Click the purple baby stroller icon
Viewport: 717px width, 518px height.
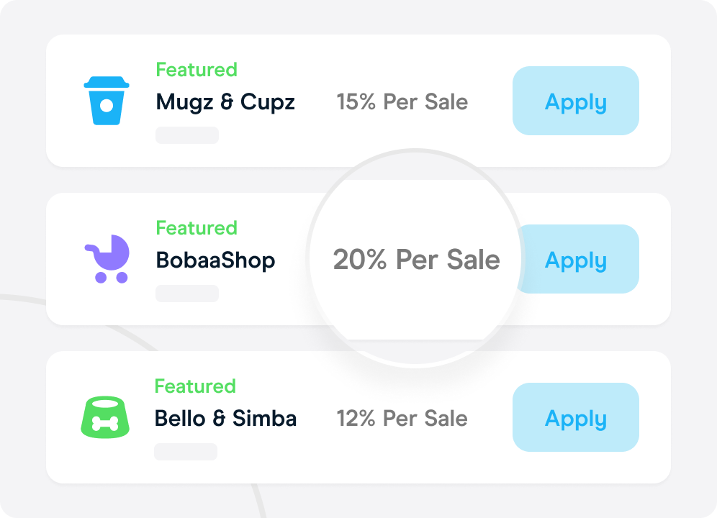(107, 259)
